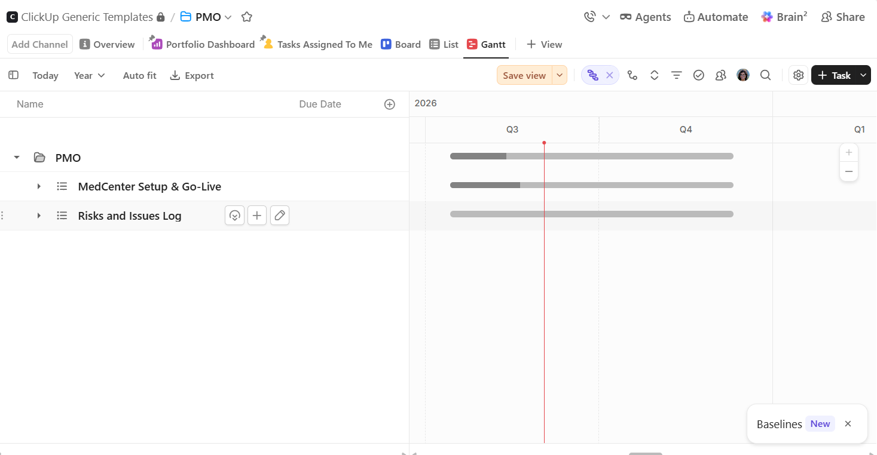Click the Q4 quarter header

686,130
